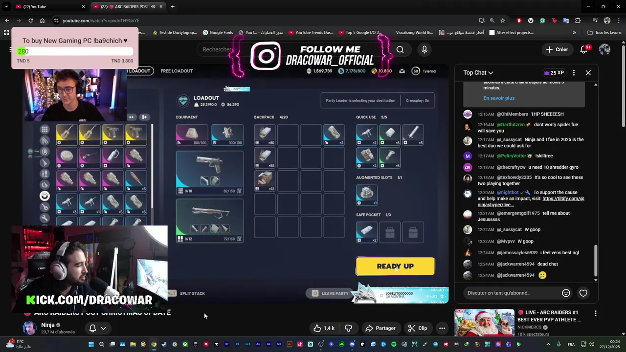Click the Clip button
Screen dimensions: 626x352
pos(418,328)
